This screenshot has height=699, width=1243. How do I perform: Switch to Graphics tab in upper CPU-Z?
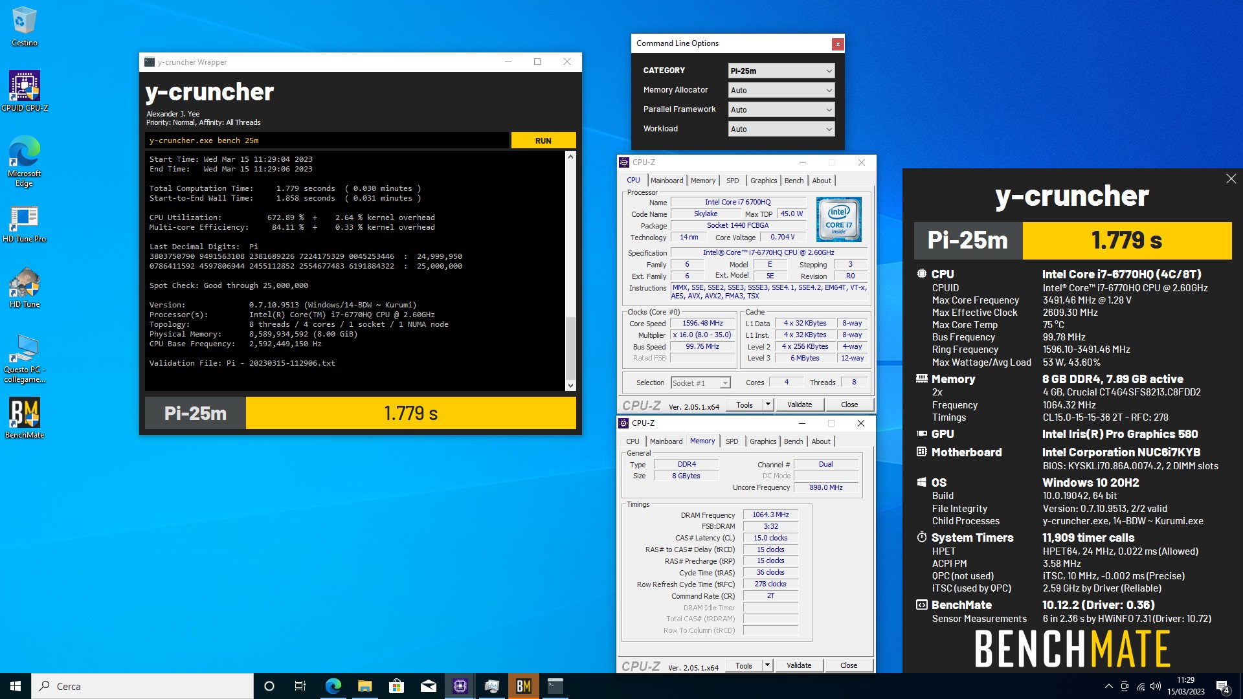pyautogui.click(x=763, y=181)
